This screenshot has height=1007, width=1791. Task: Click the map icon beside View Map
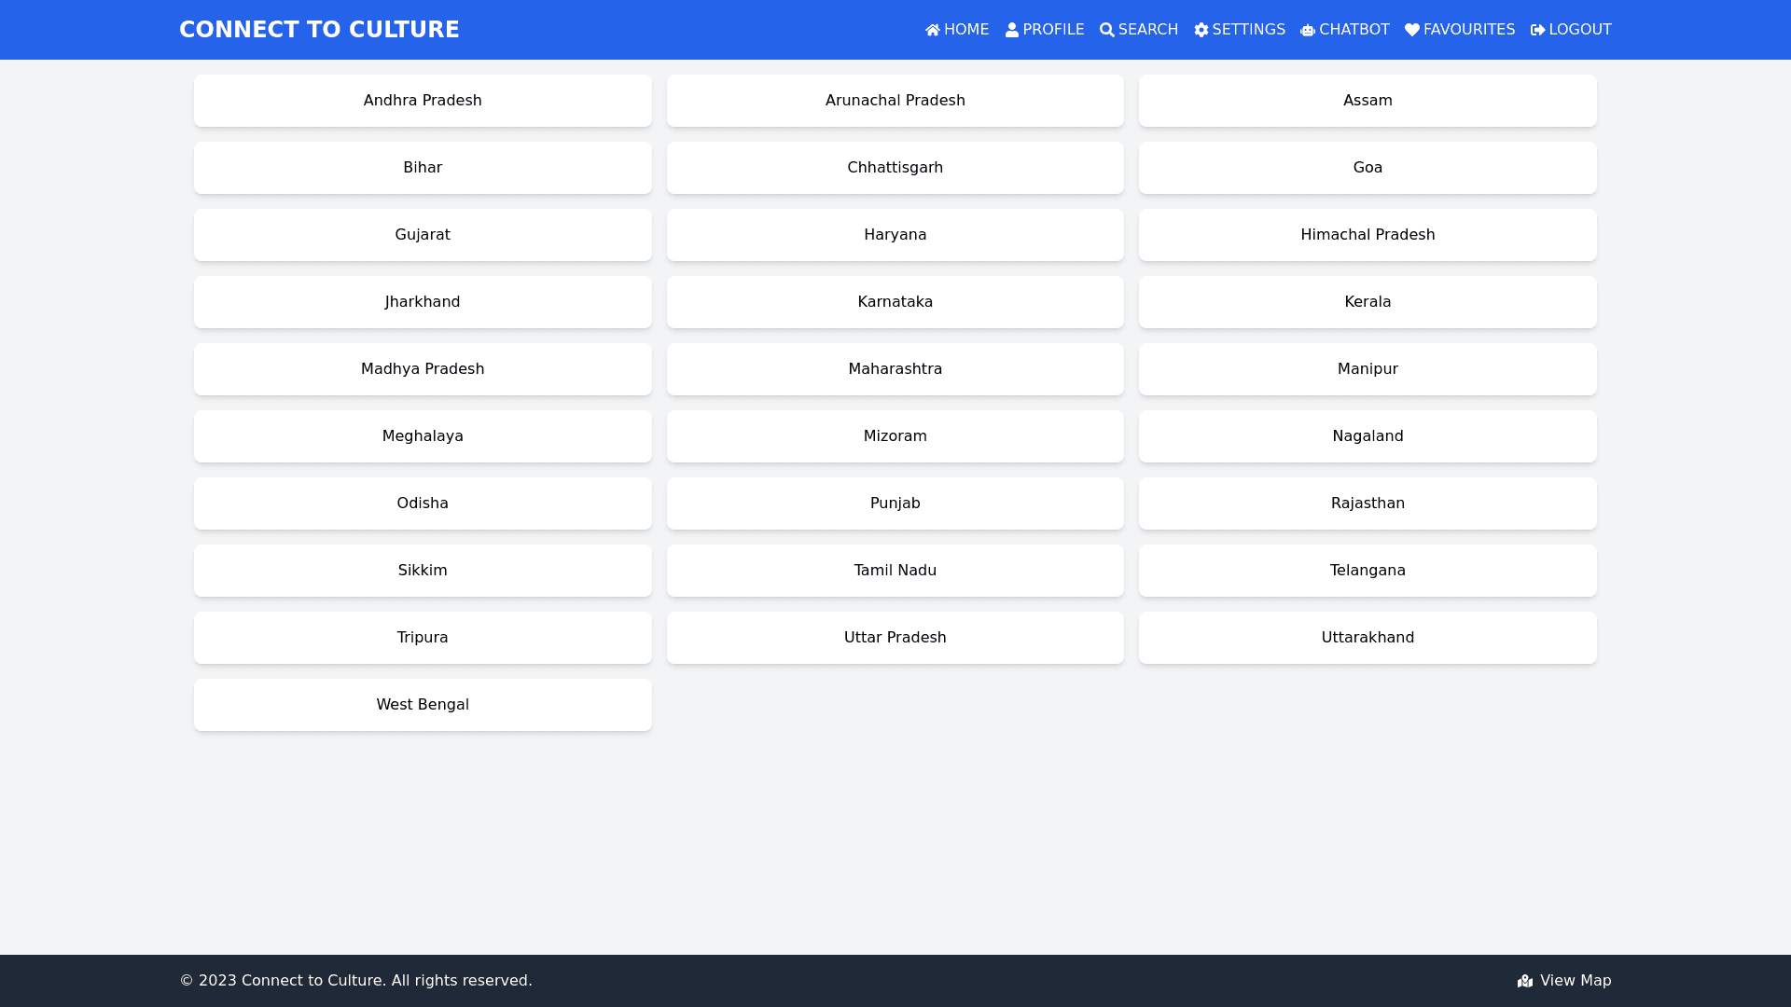1524,981
